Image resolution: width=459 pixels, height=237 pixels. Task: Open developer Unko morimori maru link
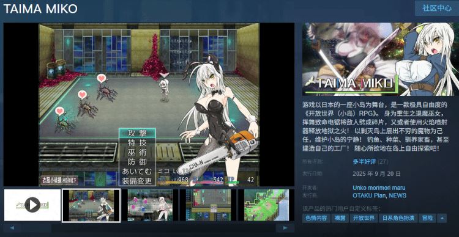(x=379, y=188)
